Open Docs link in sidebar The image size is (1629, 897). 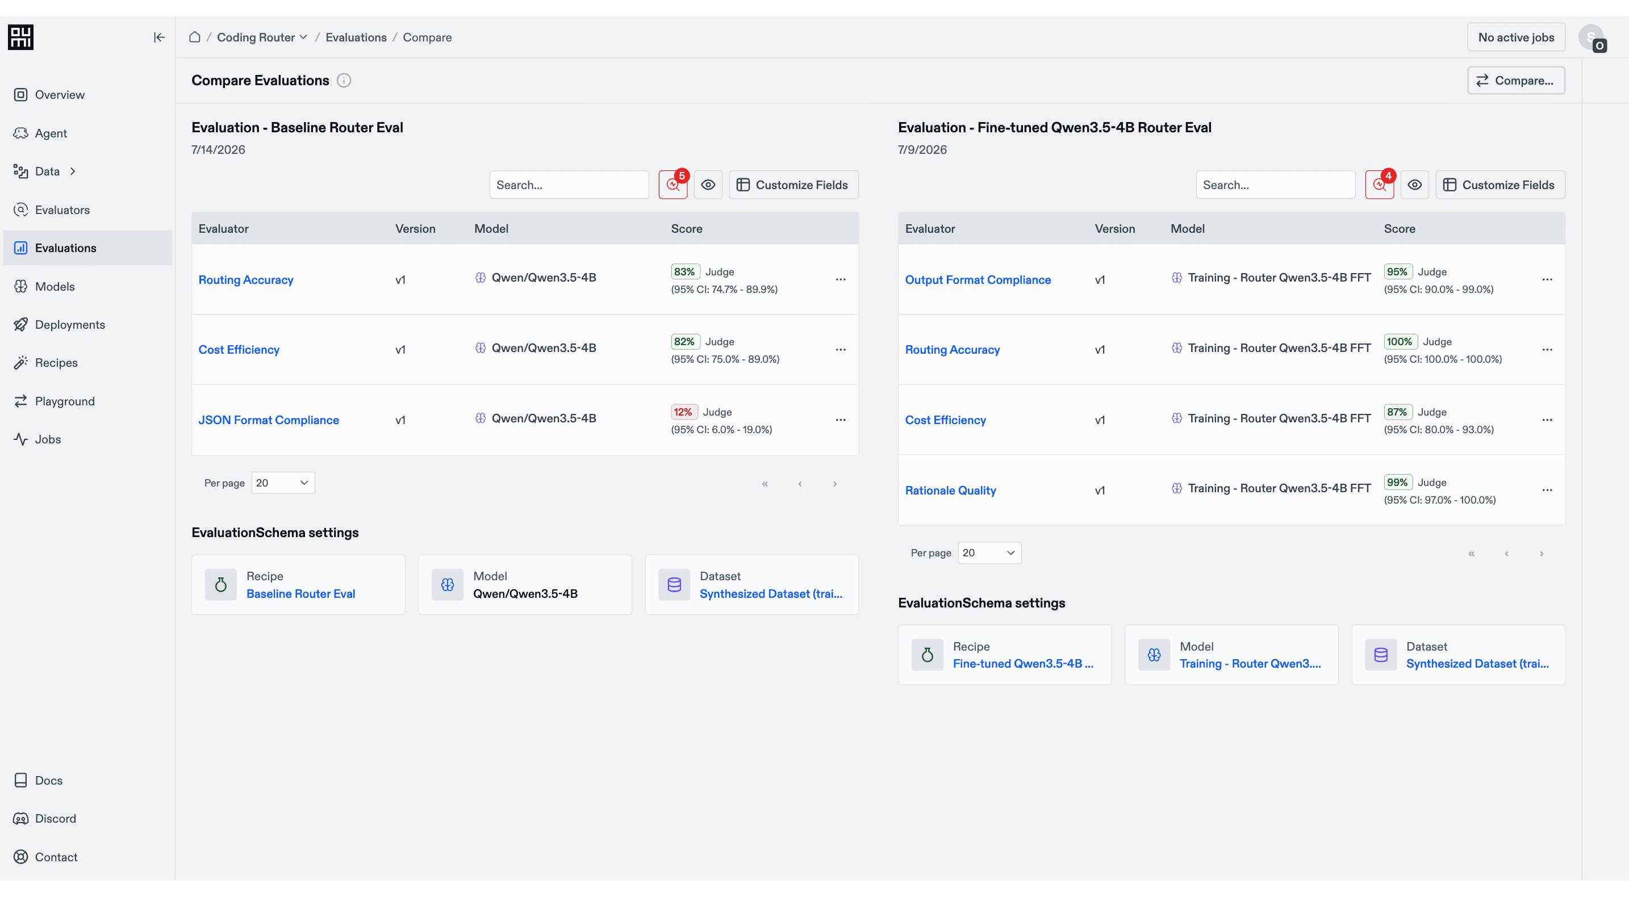pos(88,781)
